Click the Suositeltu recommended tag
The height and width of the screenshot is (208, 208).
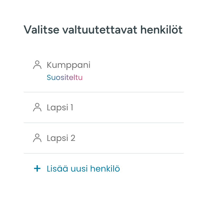65,77
